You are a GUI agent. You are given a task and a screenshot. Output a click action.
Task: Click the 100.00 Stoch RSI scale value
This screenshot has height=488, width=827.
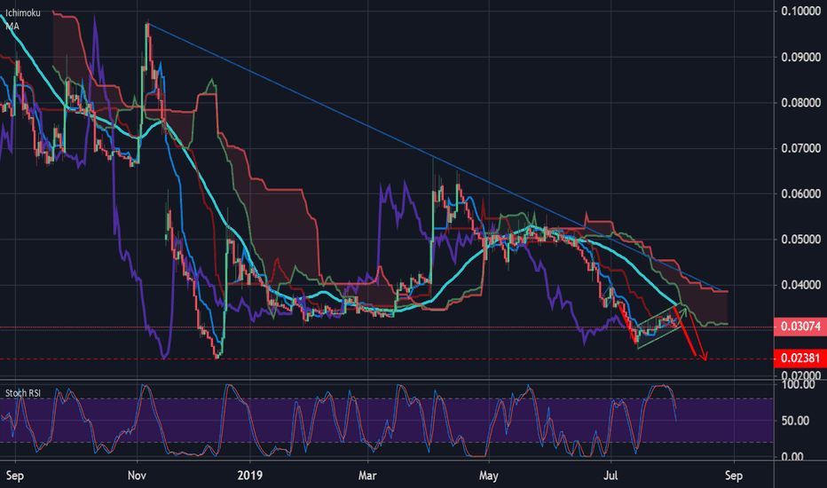(798, 384)
